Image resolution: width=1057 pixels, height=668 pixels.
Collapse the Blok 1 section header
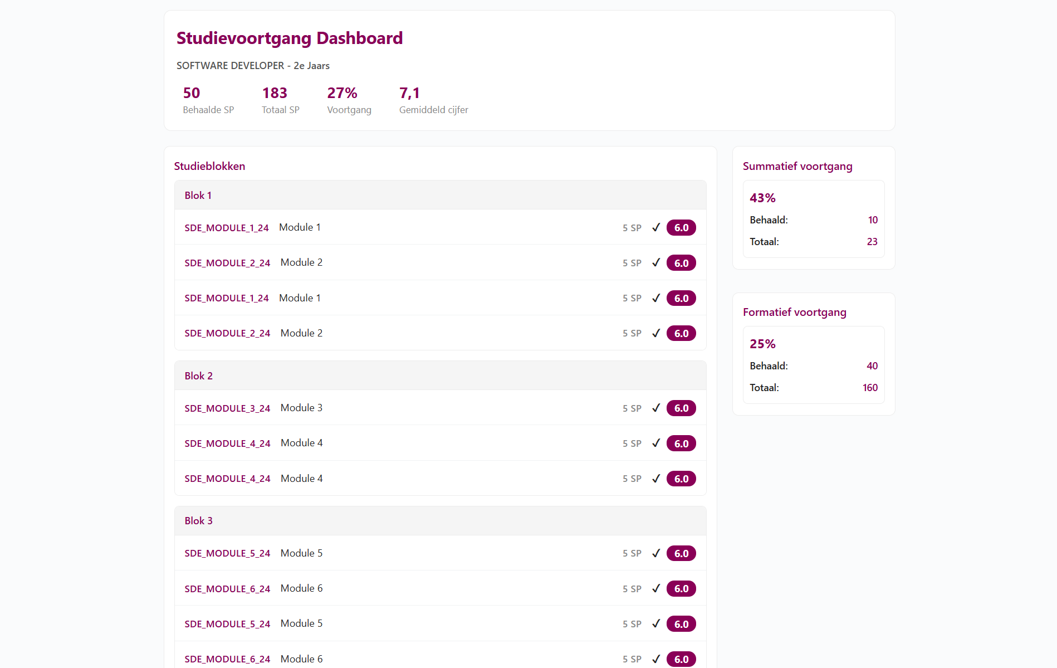click(x=440, y=196)
